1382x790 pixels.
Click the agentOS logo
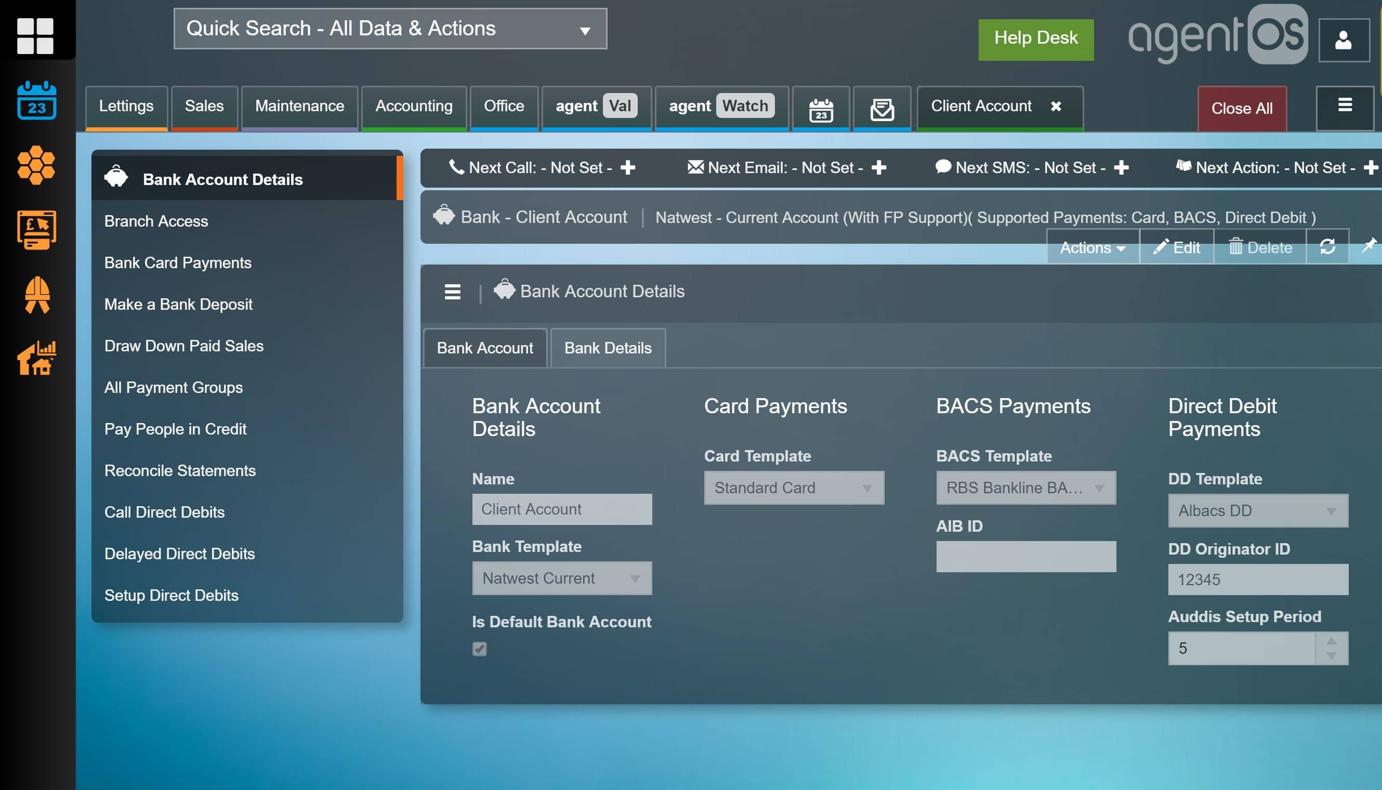tap(1218, 35)
